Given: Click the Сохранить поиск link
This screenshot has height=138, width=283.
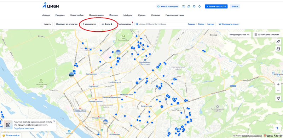Looking at the screenshot, I should click(229, 24).
